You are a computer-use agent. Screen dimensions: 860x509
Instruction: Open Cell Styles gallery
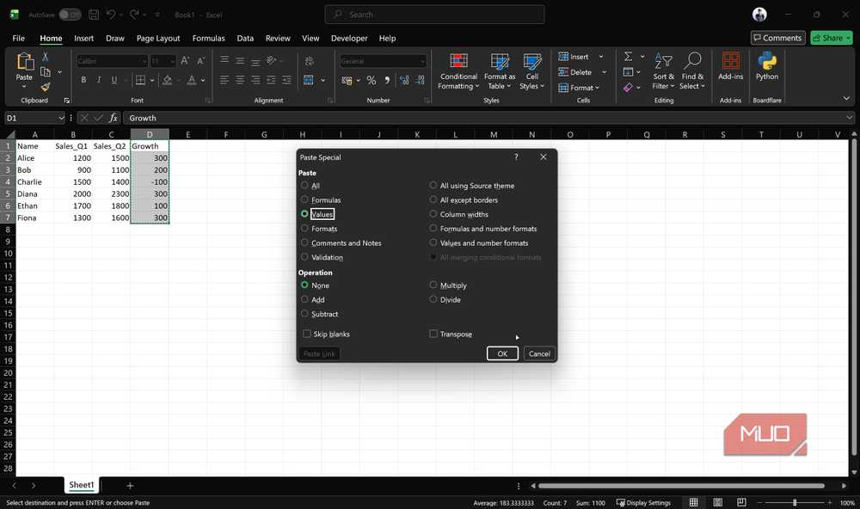coord(531,71)
